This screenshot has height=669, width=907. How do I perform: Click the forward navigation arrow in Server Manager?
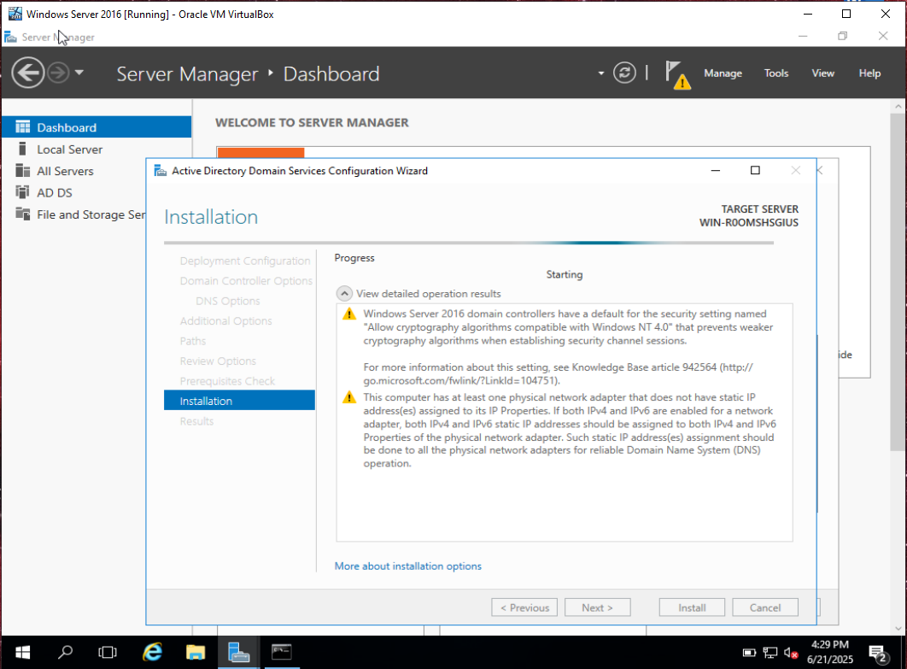(x=58, y=73)
